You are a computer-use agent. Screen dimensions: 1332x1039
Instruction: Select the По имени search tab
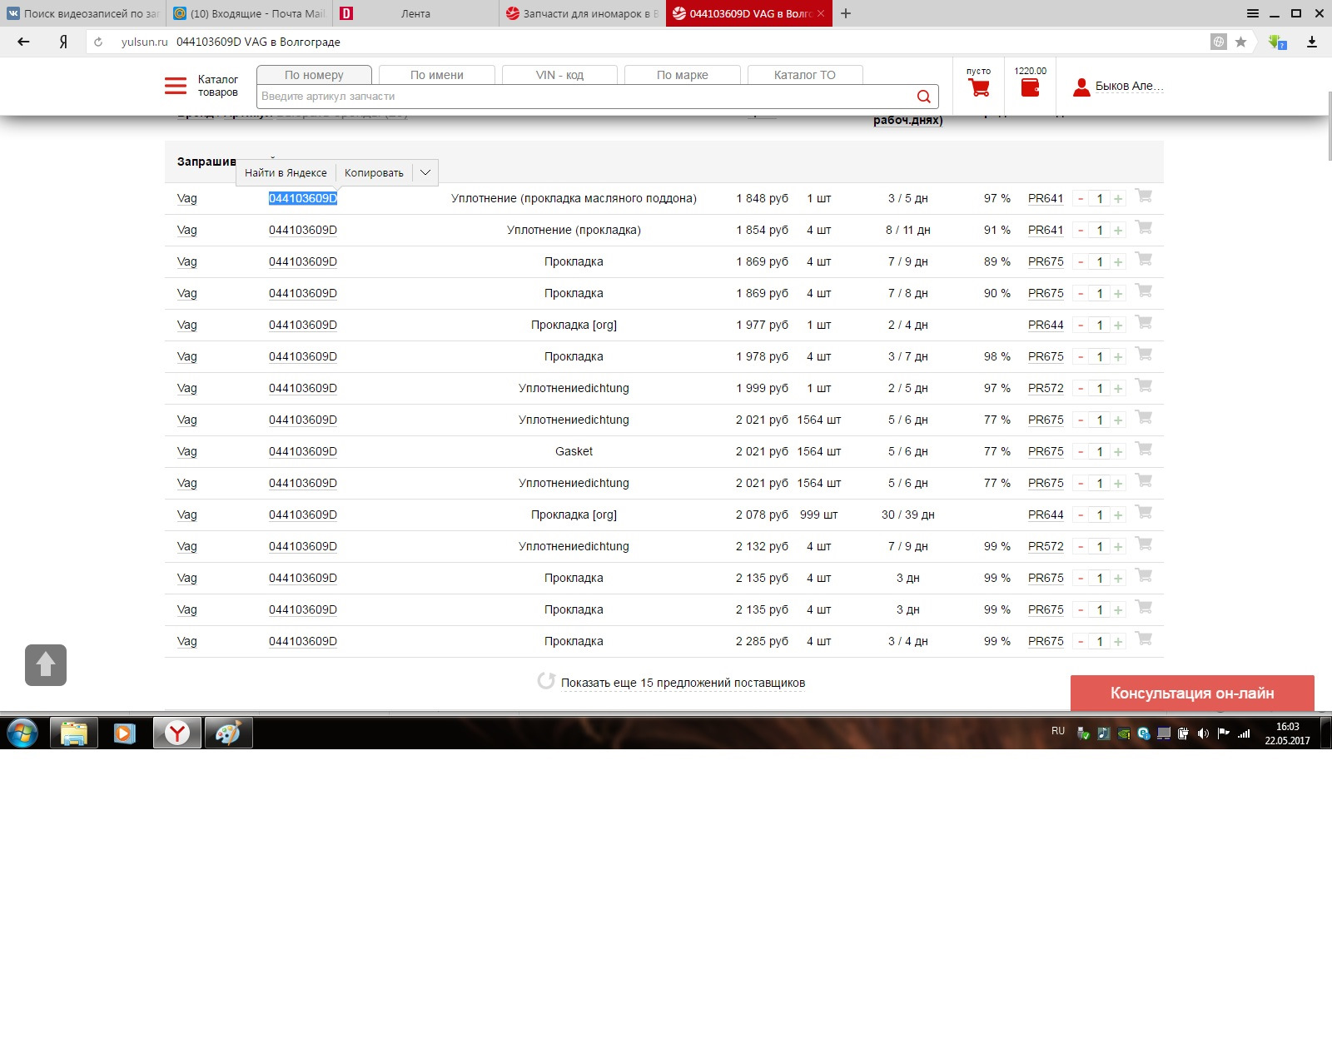click(437, 75)
